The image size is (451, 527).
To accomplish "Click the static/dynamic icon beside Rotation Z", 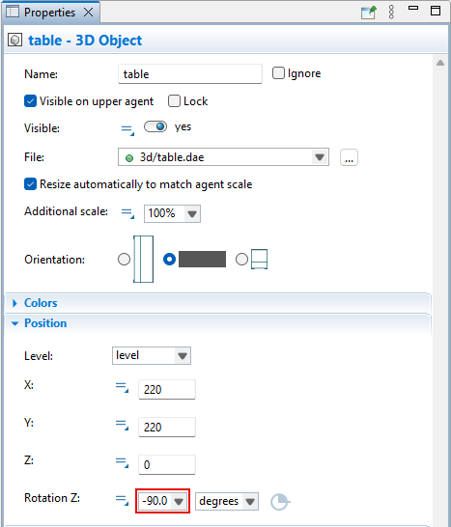I will (122, 500).
